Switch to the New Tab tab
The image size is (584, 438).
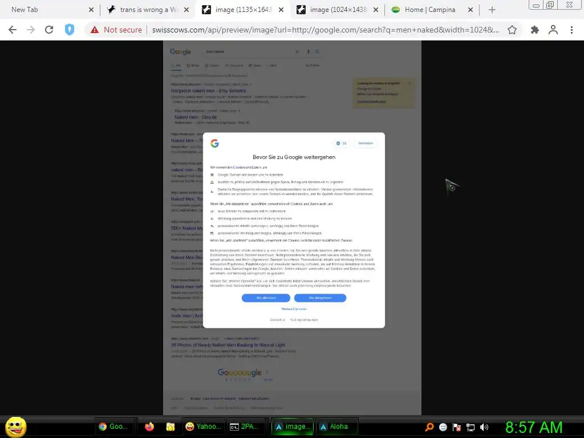50,10
